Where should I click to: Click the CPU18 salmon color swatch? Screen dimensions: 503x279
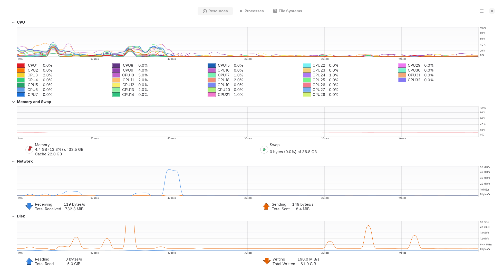click(212, 80)
